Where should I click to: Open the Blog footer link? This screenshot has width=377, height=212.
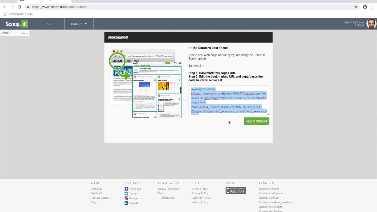(93, 202)
